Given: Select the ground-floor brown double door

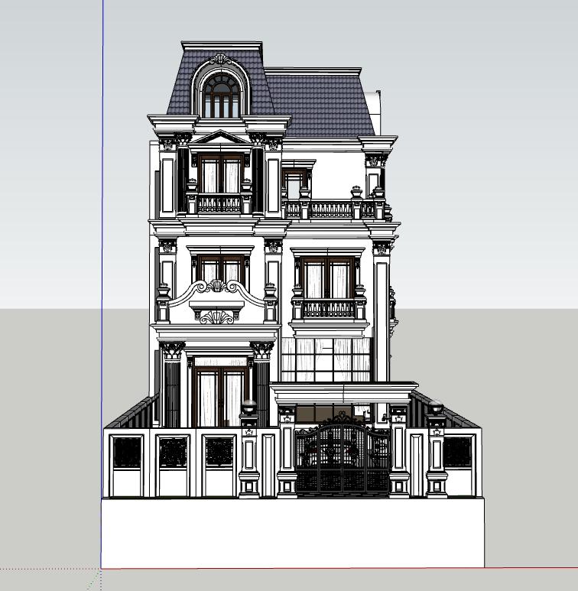Looking at the screenshot, I should pos(219,396).
